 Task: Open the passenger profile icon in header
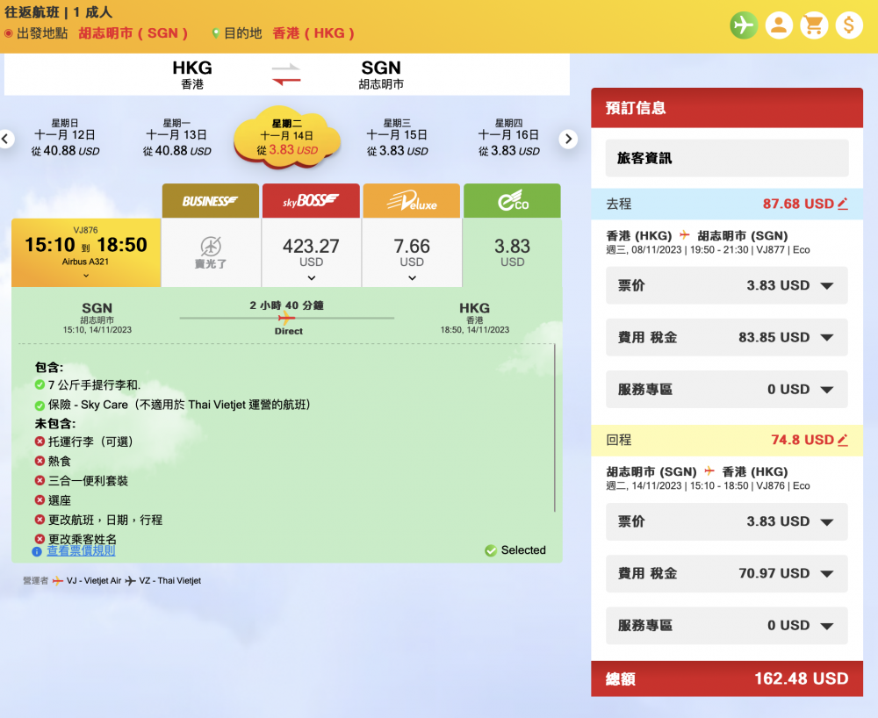coord(779,25)
